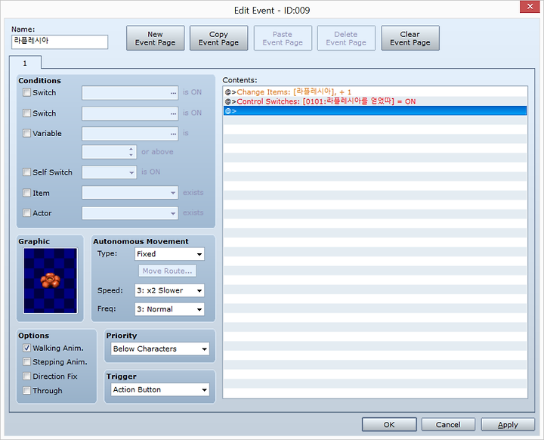Uncheck the Walking Anim. option

click(26, 348)
